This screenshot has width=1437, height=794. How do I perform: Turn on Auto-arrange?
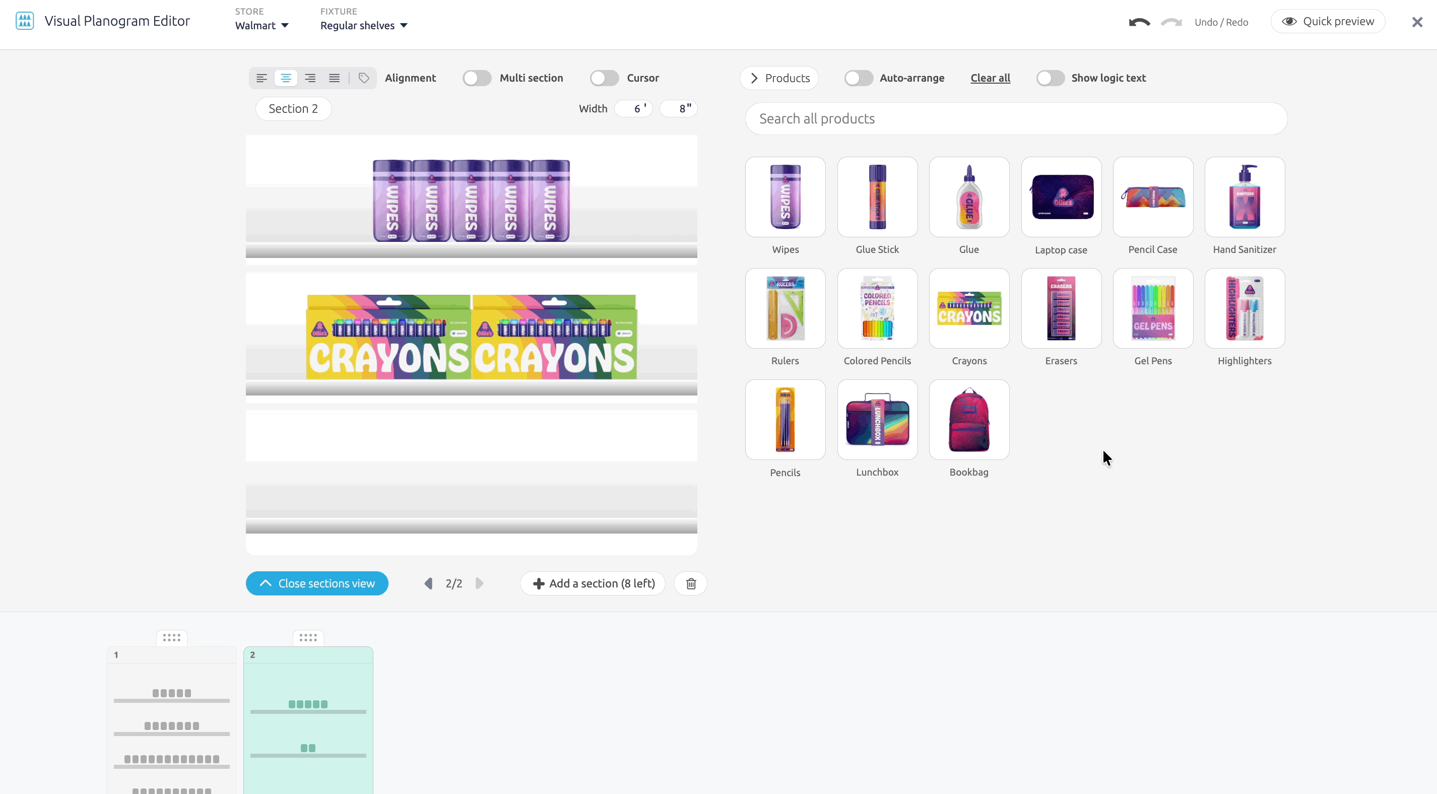pos(859,78)
